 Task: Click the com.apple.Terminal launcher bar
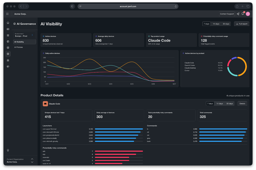(119, 129)
